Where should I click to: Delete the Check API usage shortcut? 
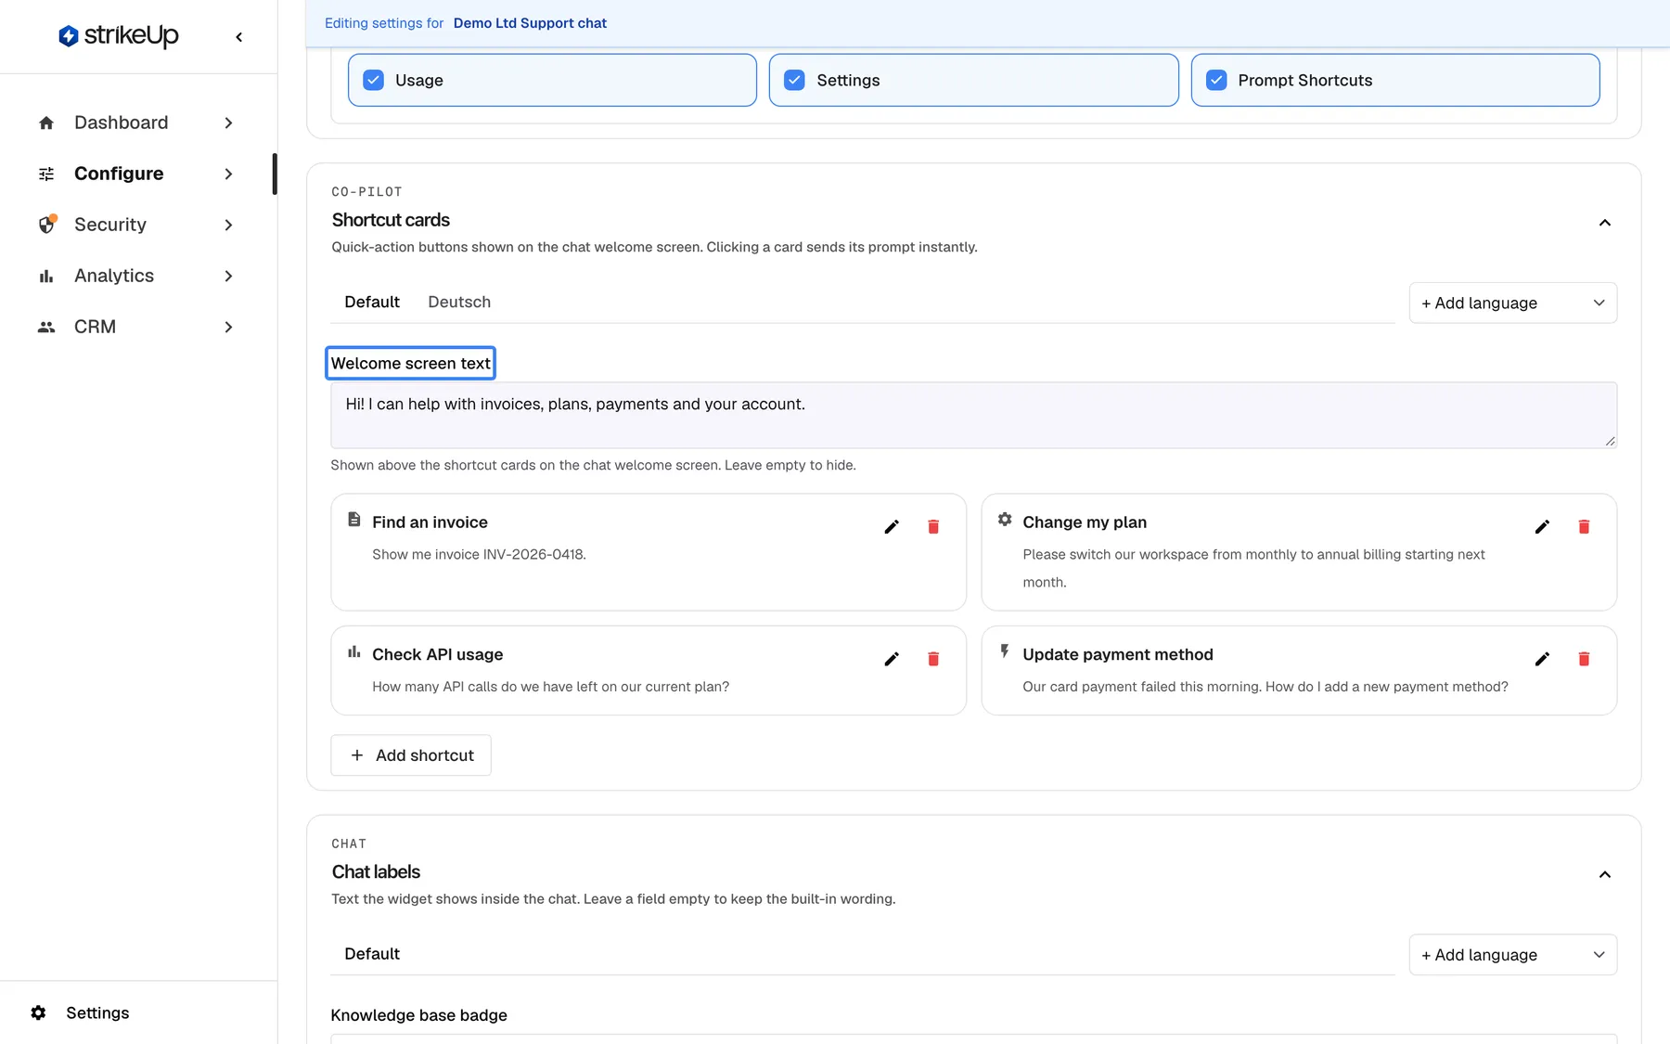tap(933, 659)
